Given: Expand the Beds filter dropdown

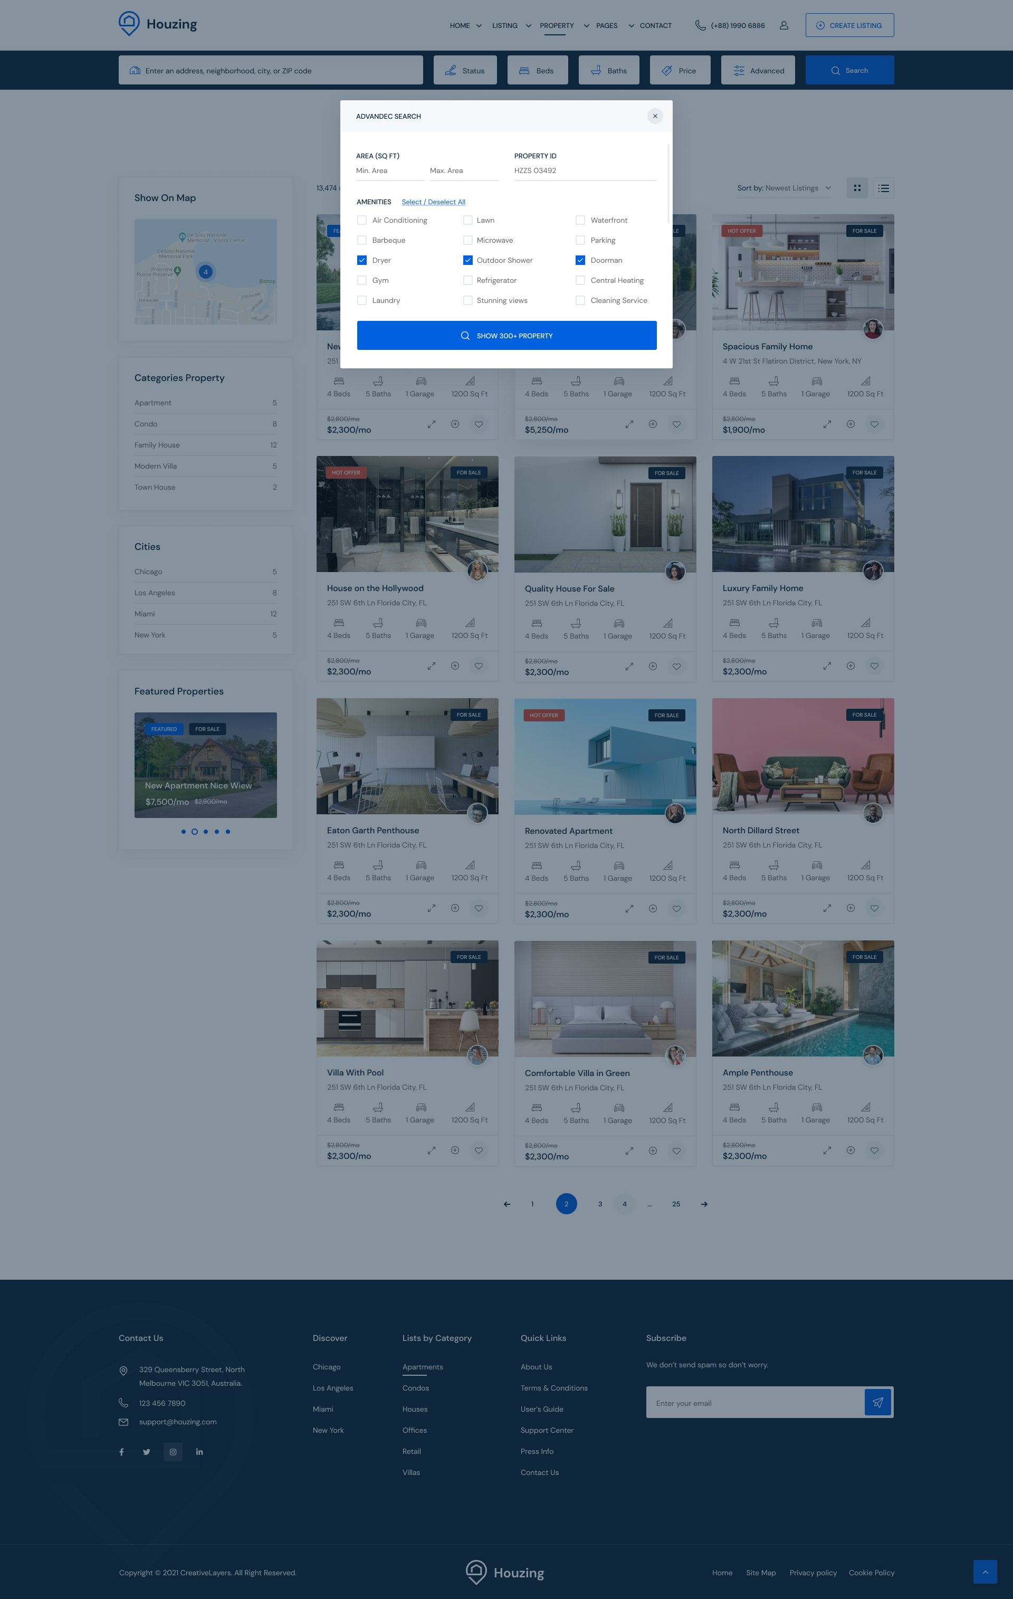Looking at the screenshot, I should pyautogui.click(x=537, y=70).
